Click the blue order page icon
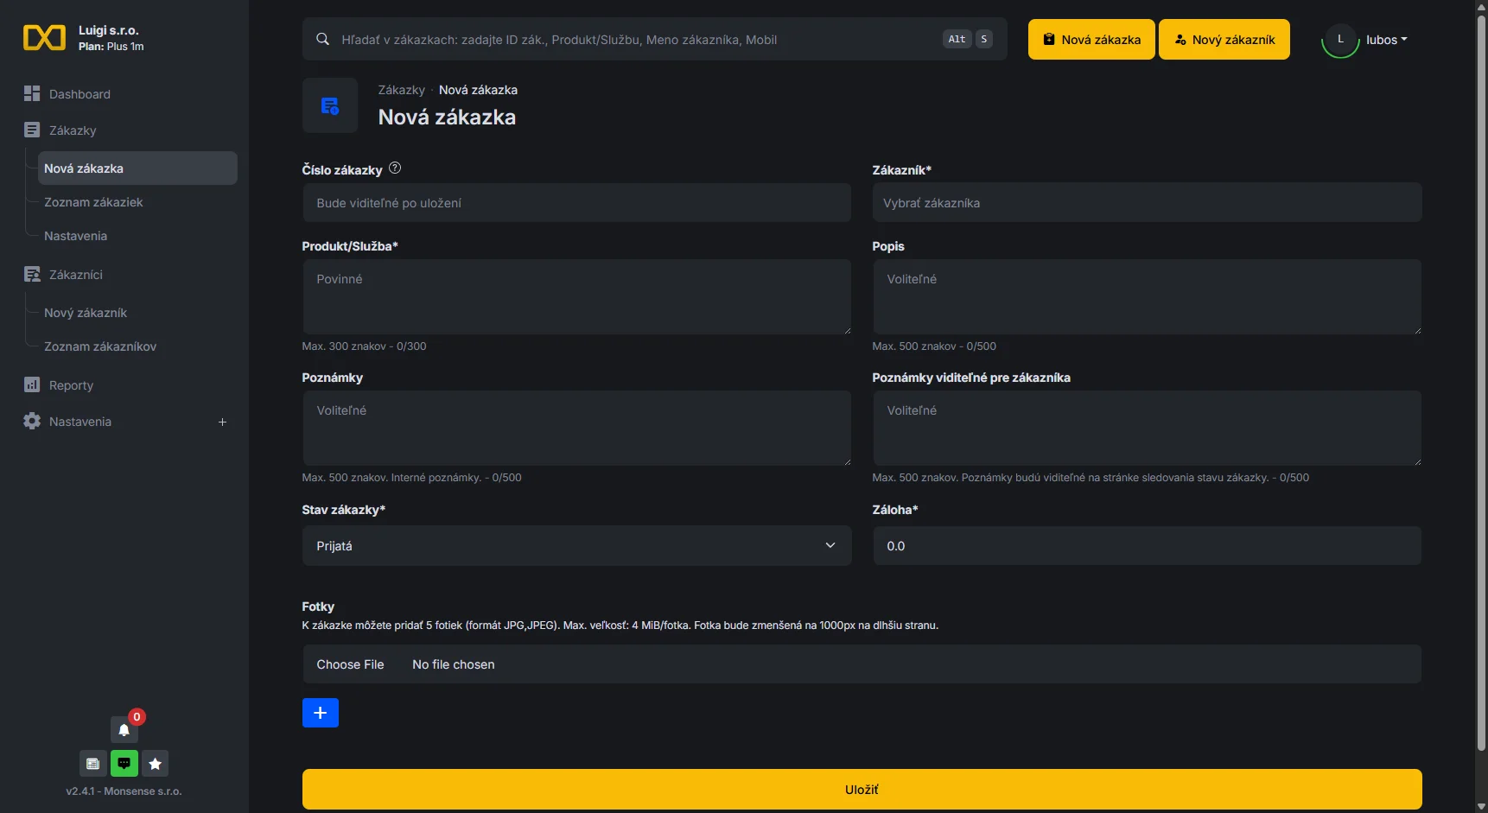Viewport: 1488px width, 813px height. click(x=330, y=105)
